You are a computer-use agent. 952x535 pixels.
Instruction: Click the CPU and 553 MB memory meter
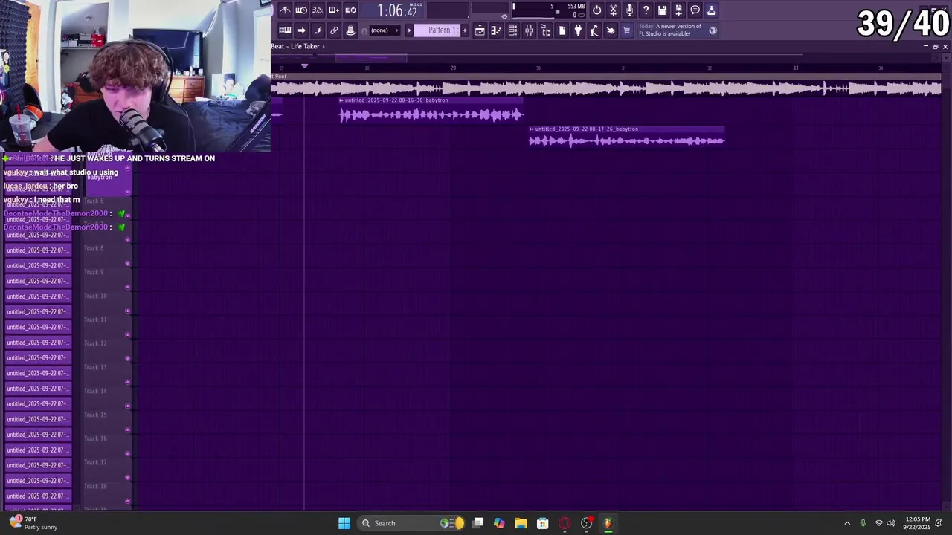(549, 10)
